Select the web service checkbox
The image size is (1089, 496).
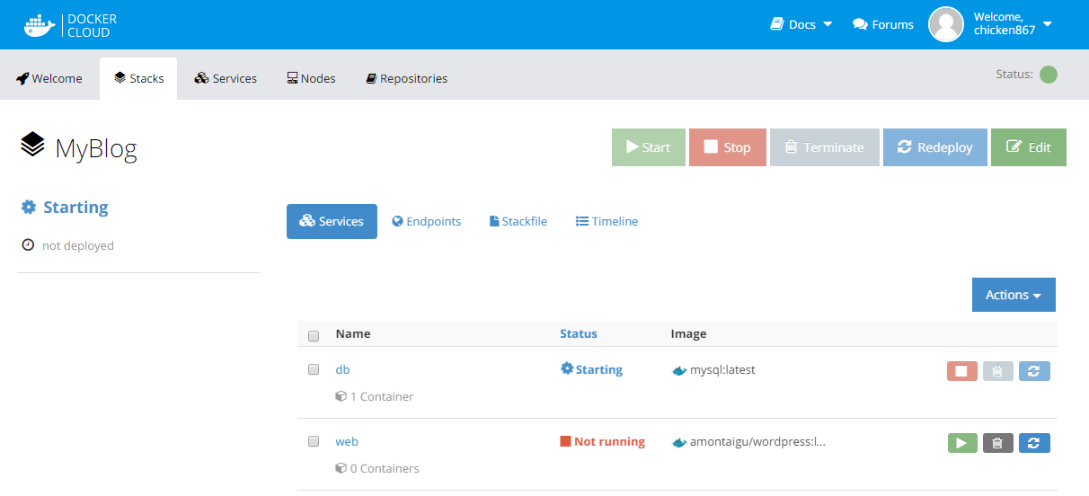[x=314, y=441]
